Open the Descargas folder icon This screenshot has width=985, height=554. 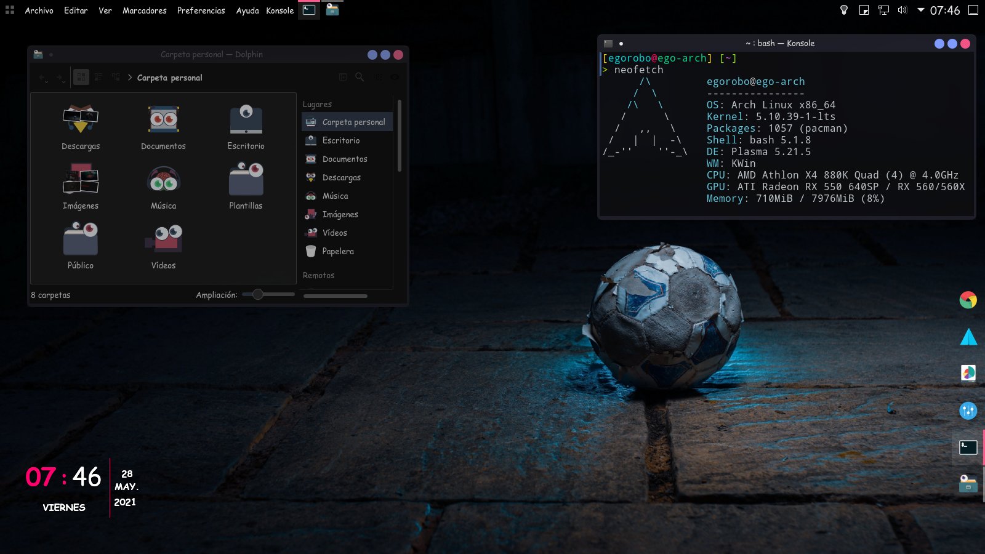[80, 119]
